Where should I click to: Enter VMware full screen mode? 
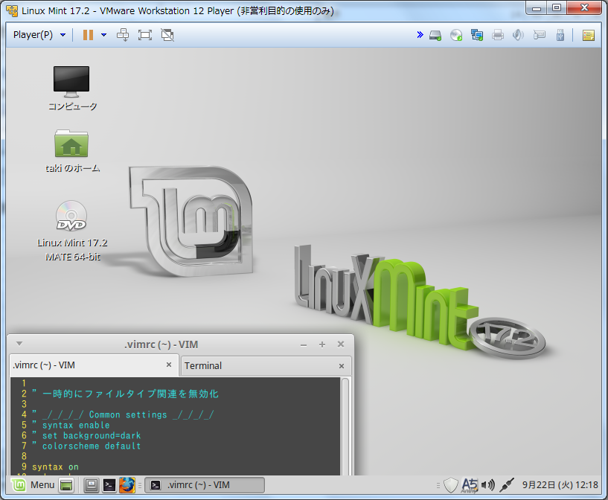pos(145,35)
